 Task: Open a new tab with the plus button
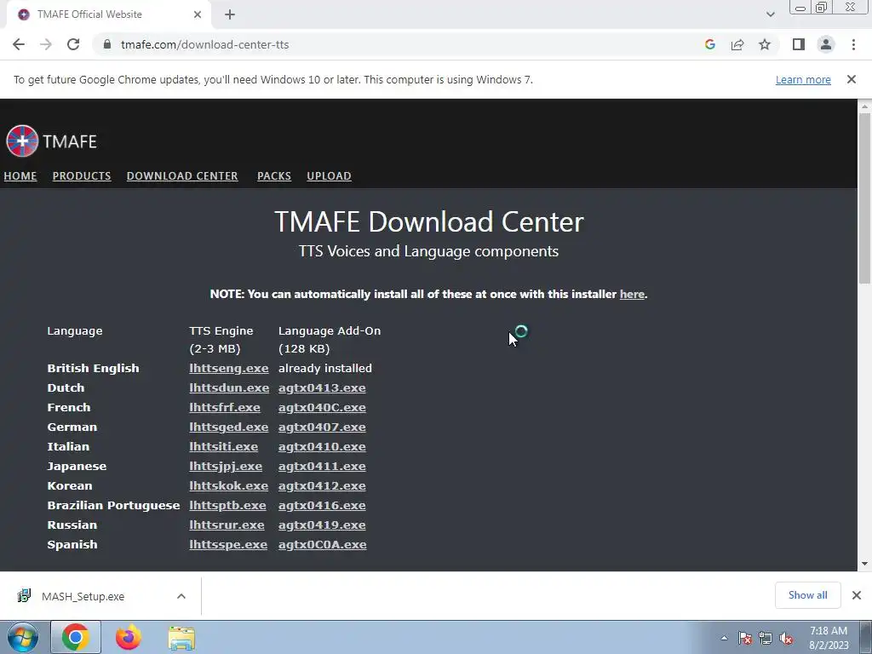point(230,14)
